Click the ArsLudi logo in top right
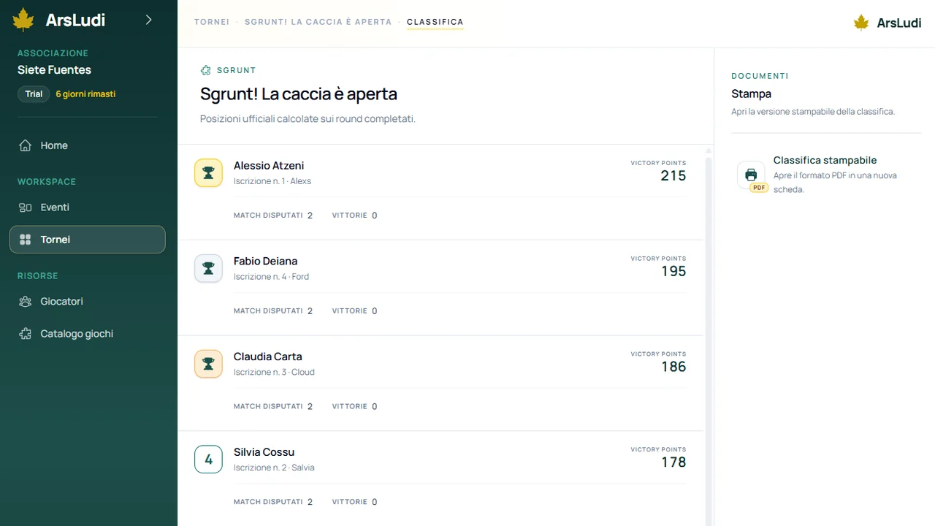Image resolution: width=935 pixels, height=526 pixels. (x=888, y=23)
